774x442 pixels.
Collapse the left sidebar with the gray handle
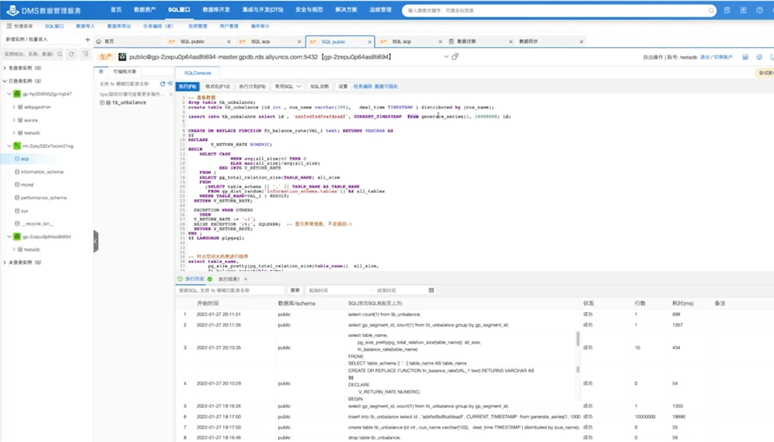[96, 241]
